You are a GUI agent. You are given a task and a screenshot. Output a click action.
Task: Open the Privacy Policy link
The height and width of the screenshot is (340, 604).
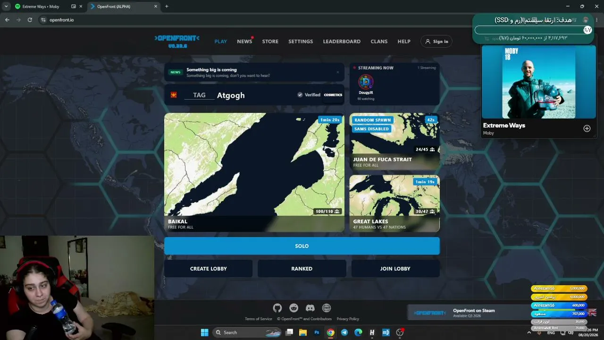click(x=348, y=319)
